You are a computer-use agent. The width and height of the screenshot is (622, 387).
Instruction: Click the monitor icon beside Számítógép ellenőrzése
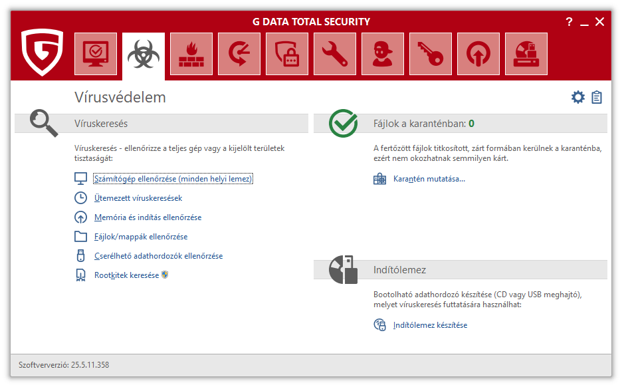coord(80,179)
